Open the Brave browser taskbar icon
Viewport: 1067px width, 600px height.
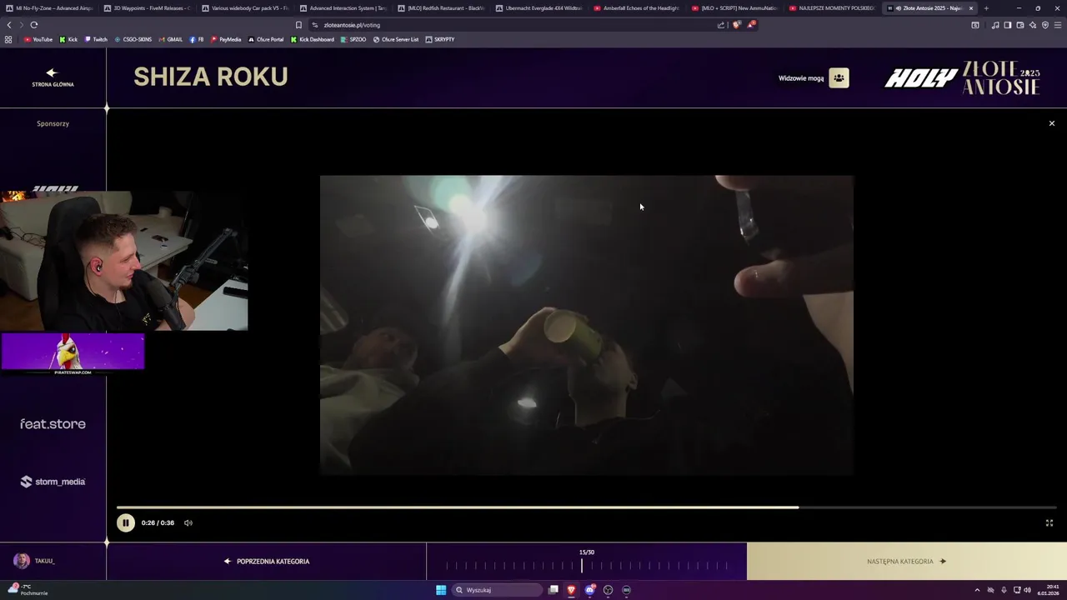[571, 590]
